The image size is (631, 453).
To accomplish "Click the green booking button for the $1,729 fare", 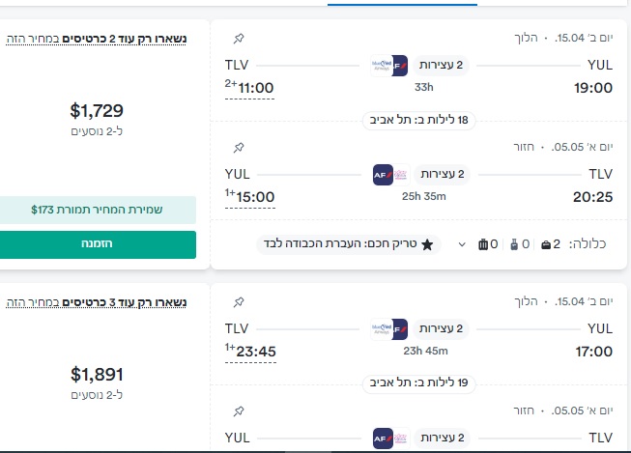I will point(98,244).
